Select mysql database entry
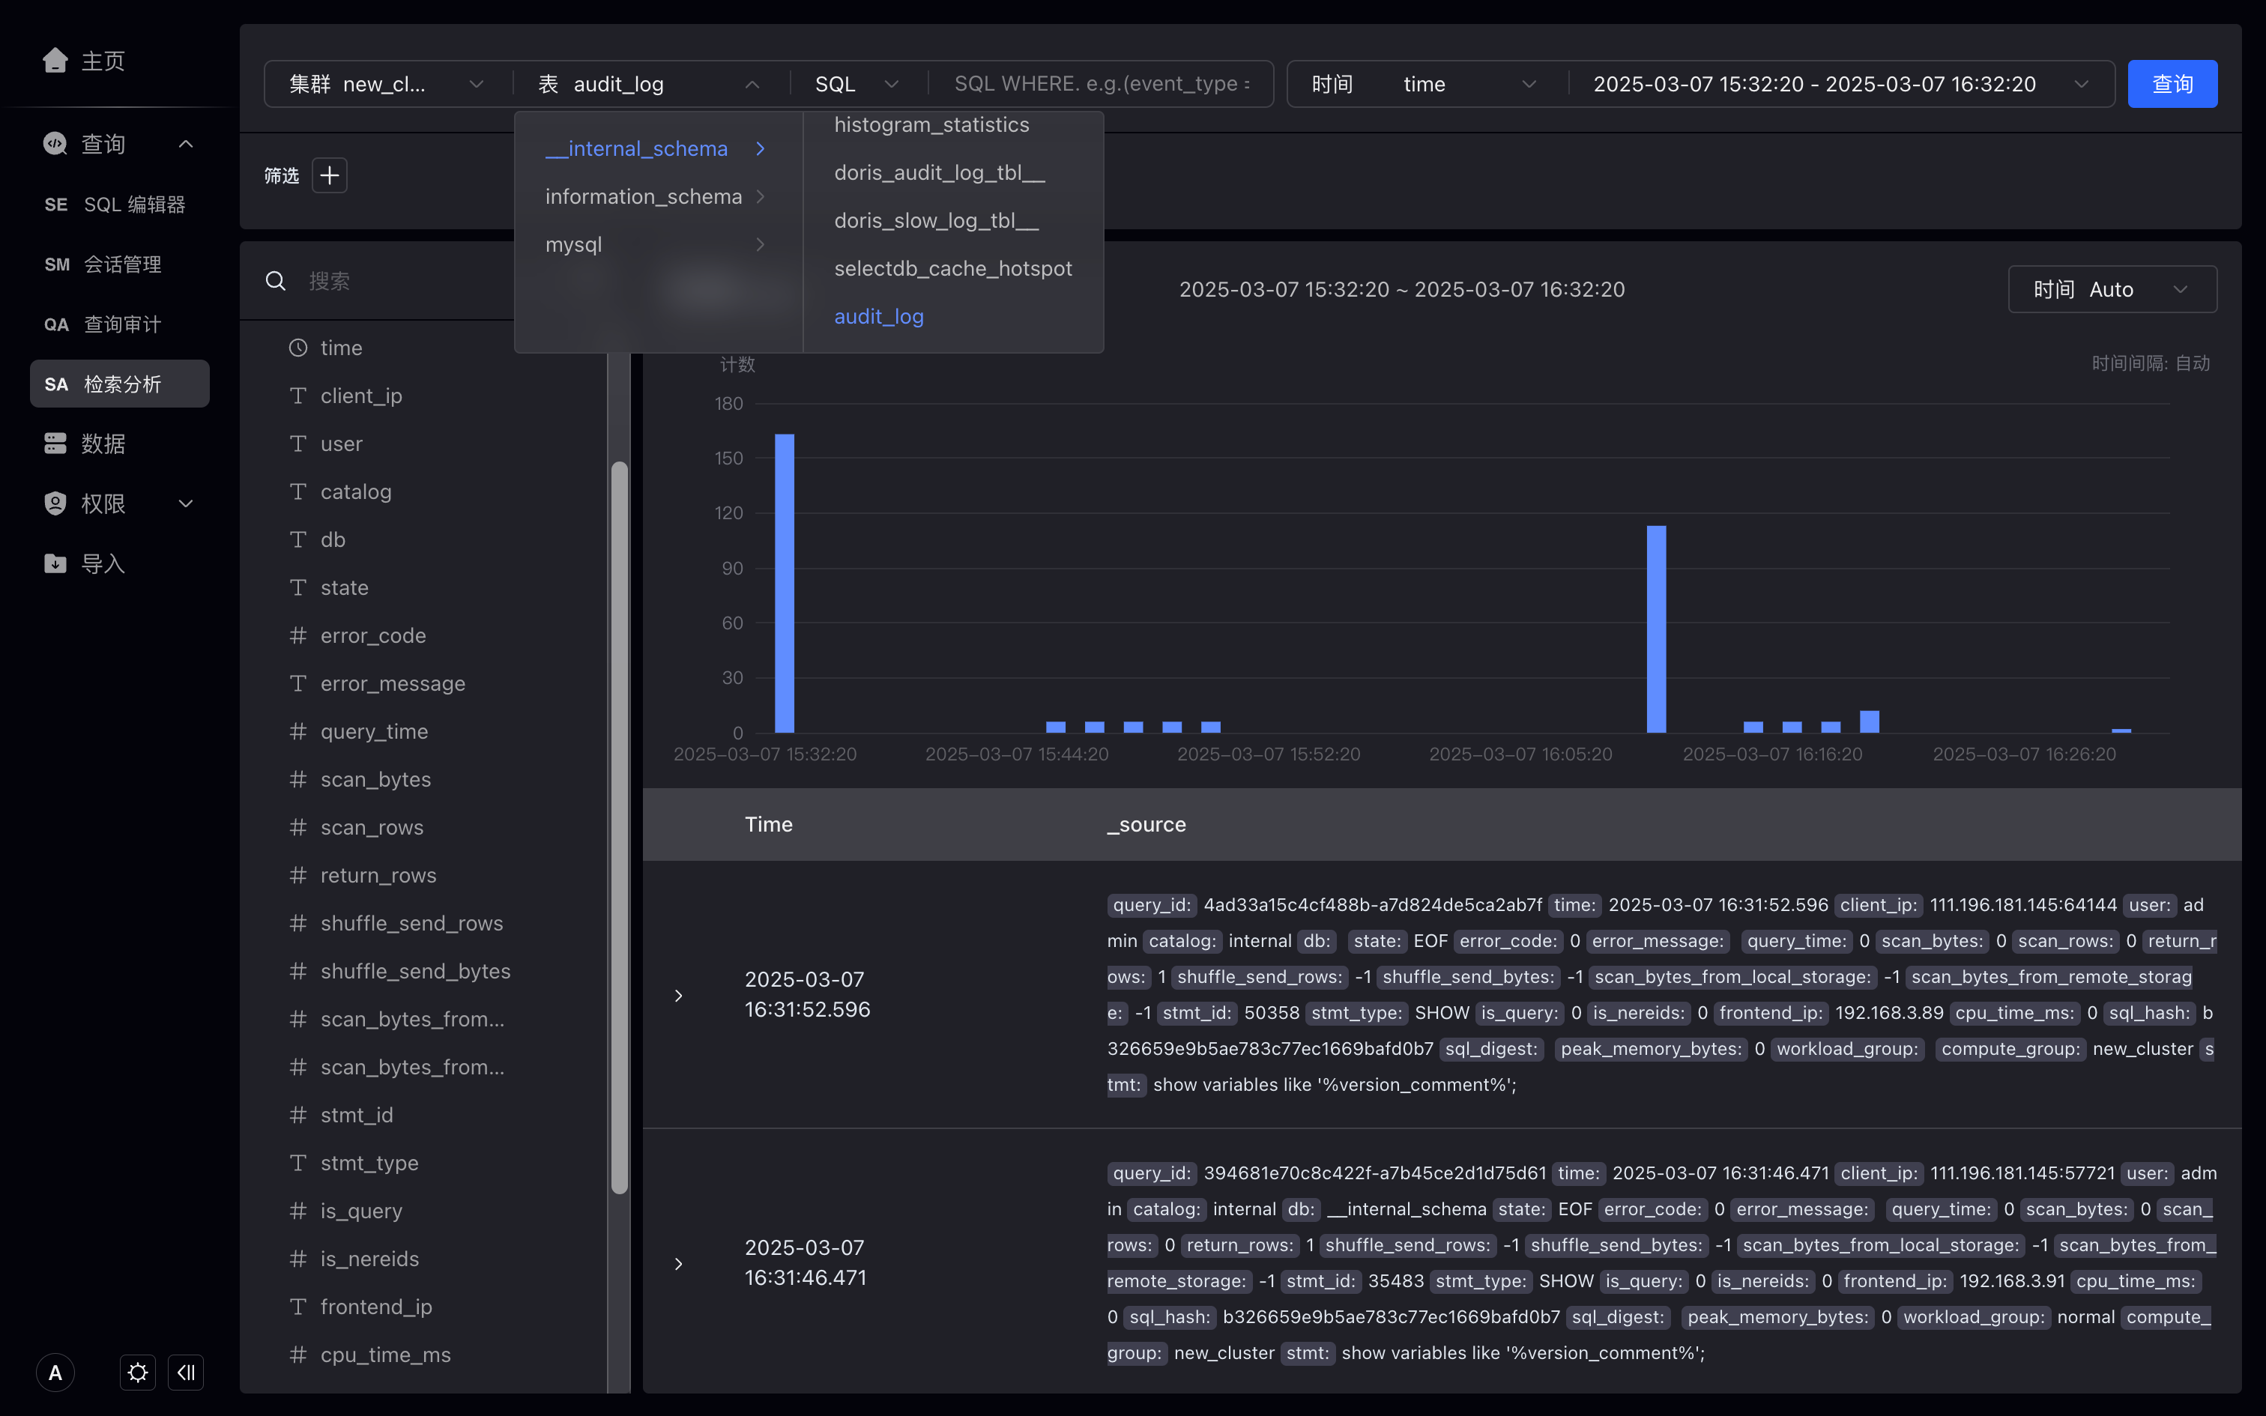The image size is (2266, 1416). point(657,244)
